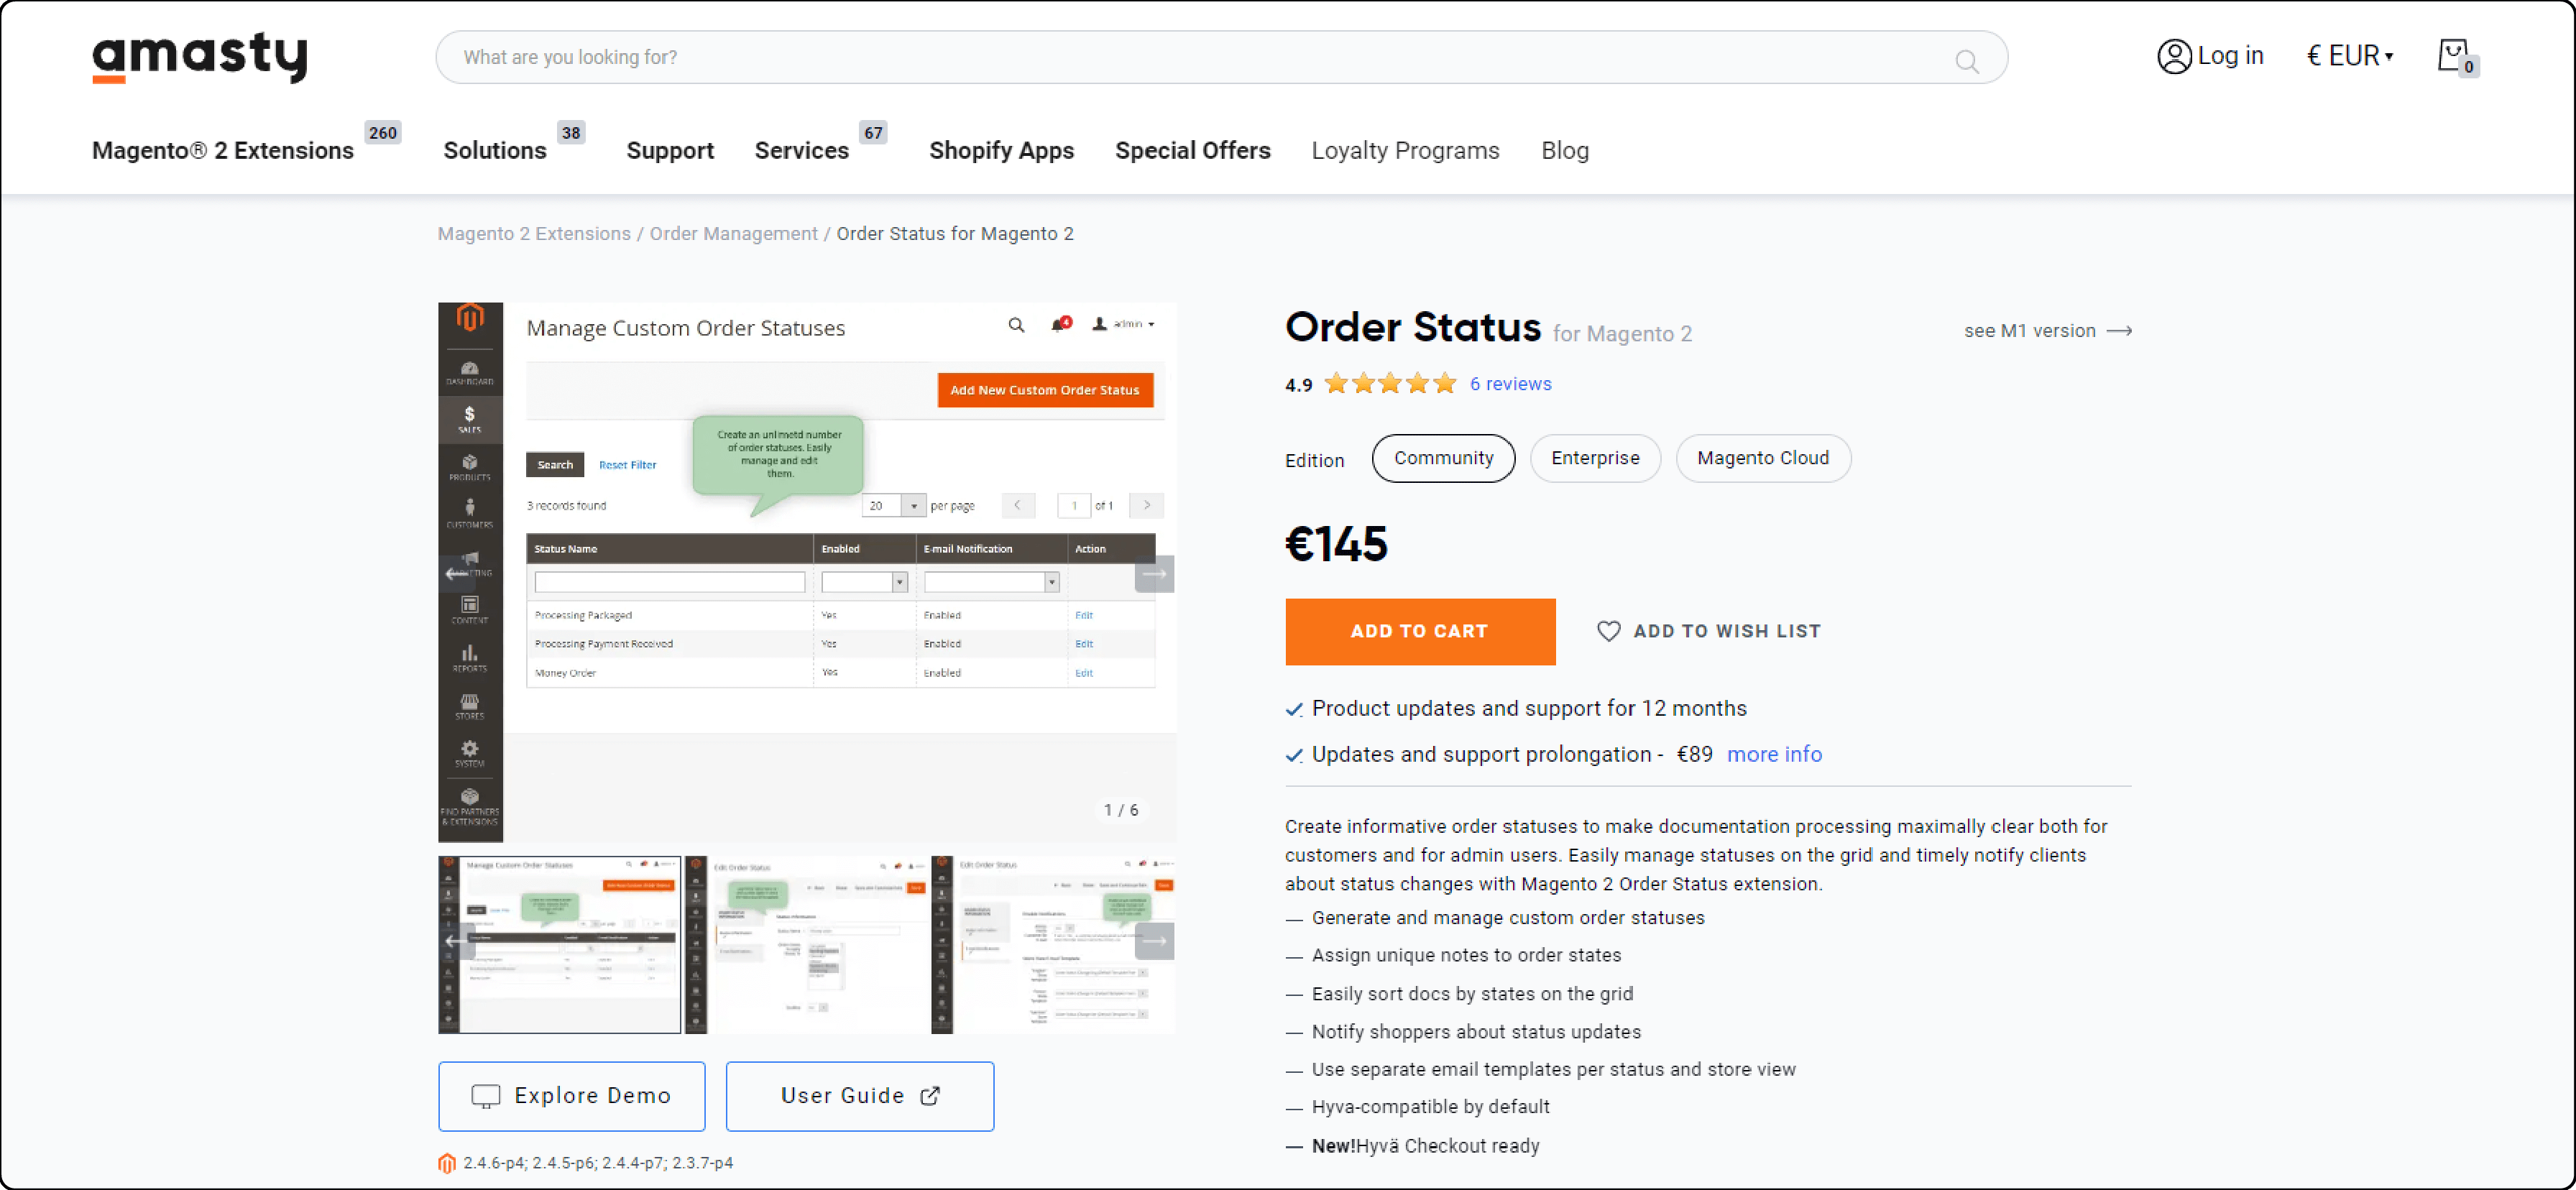
Task: Click the see M1 version arrow
Action: tap(2119, 331)
